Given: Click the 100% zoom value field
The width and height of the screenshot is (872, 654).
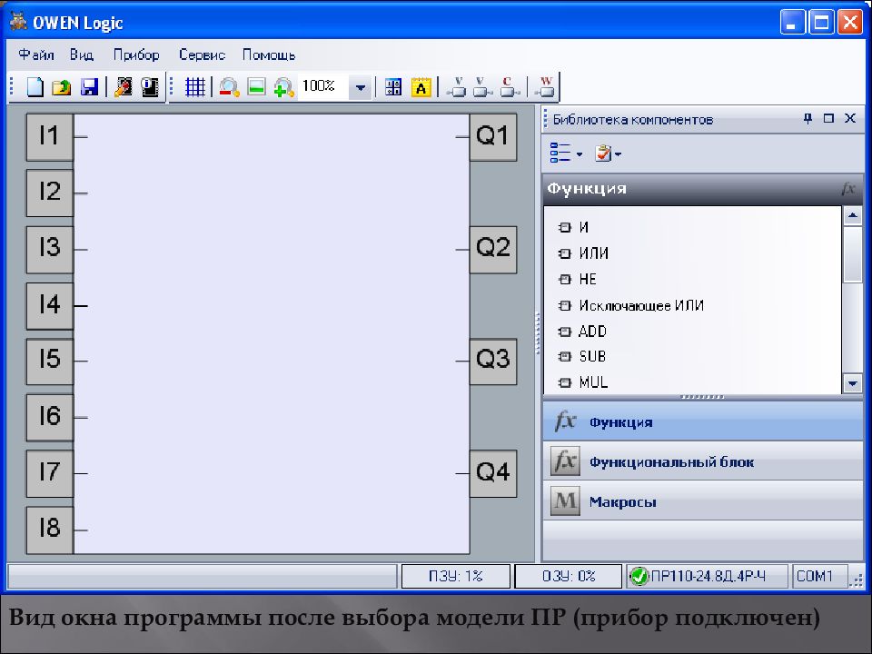Looking at the screenshot, I should coord(323,87).
